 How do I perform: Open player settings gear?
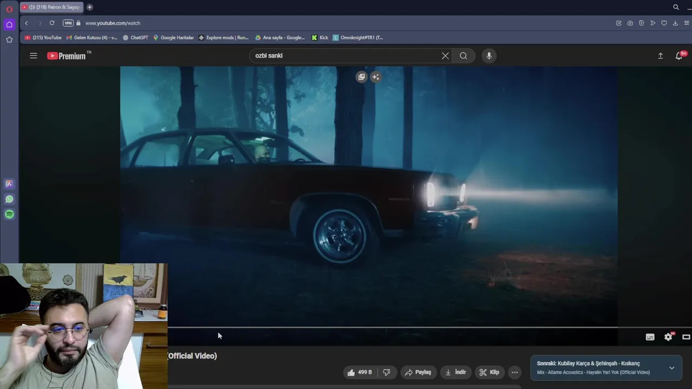(668, 337)
